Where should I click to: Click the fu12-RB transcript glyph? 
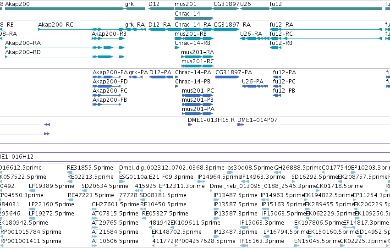[275, 48]
